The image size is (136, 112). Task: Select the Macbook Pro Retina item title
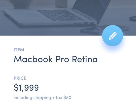point(56,59)
